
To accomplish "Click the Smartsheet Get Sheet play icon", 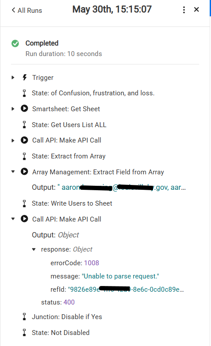I will click(x=25, y=109).
